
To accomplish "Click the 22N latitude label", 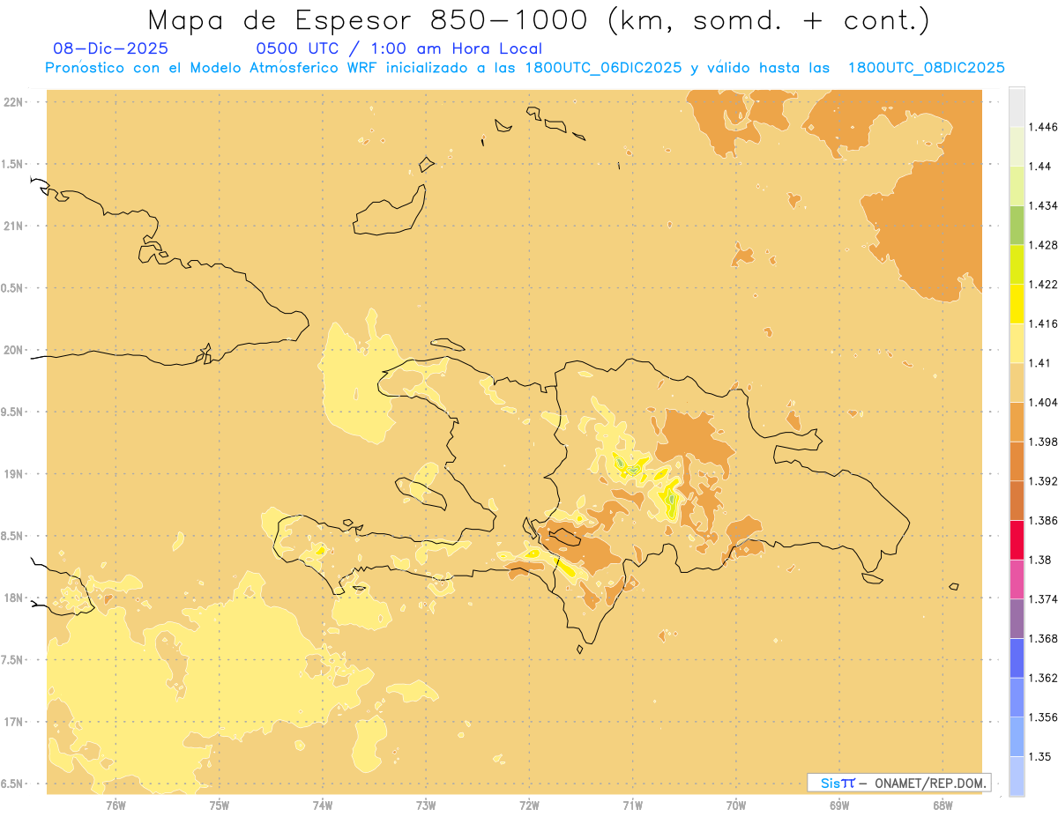I will [x=13, y=102].
